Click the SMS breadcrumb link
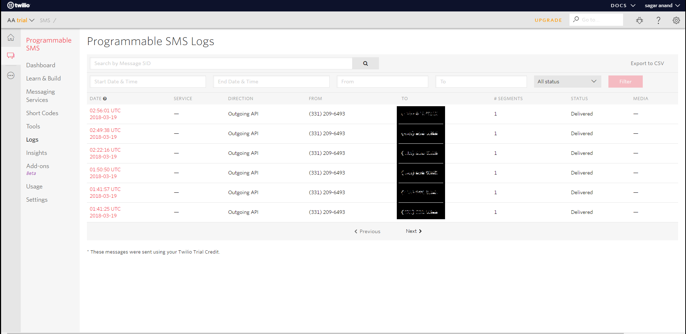Image resolution: width=686 pixels, height=334 pixels. pyautogui.click(x=45, y=20)
